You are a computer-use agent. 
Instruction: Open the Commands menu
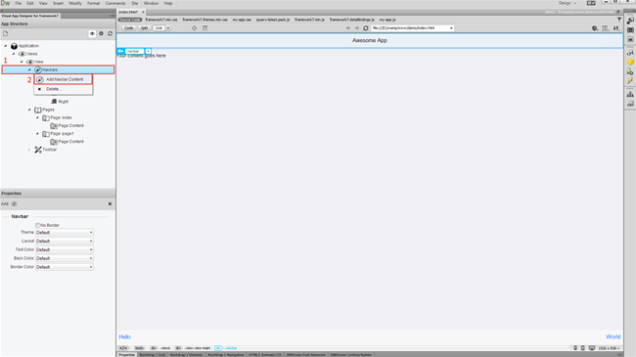115,3
